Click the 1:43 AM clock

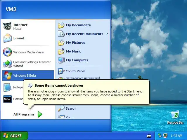(x=176, y=136)
